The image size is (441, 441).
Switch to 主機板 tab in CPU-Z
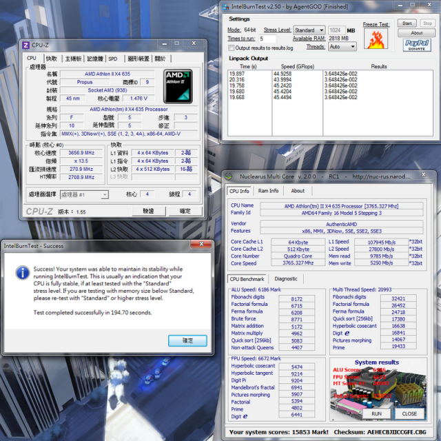(x=73, y=59)
